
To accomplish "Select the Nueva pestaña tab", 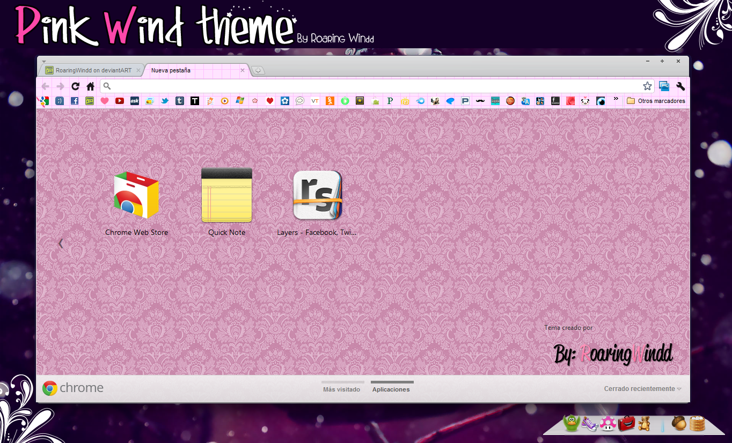I will click(x=195, y=70).
